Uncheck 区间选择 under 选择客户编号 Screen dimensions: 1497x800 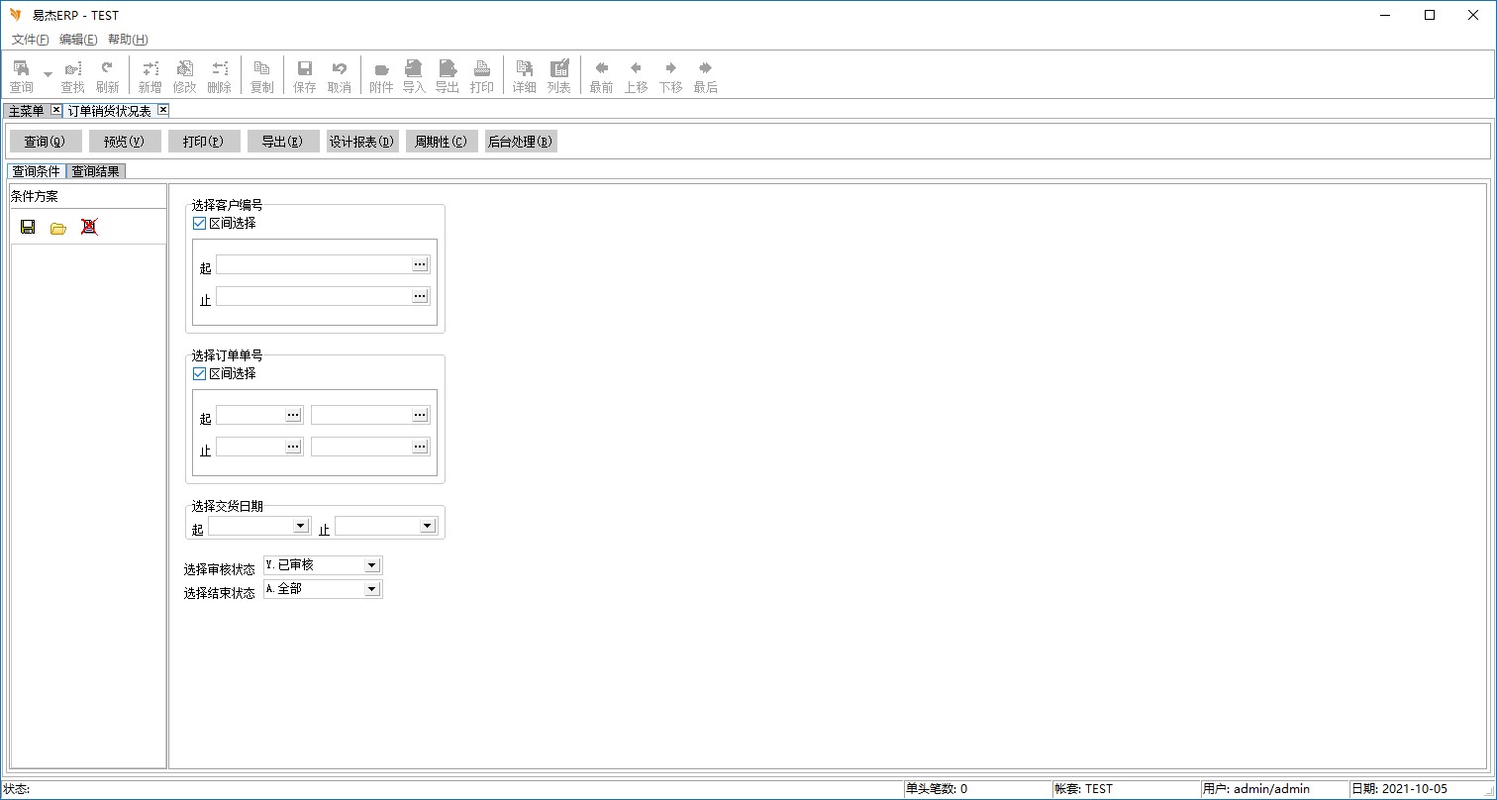click(x=199, y=224)
